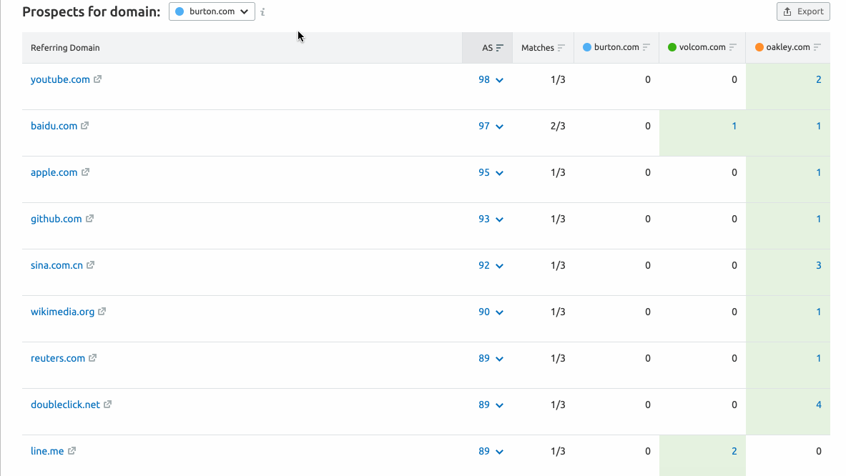Expand AS score 92 for sina.com.cn
The image size is (846, 476).
point(491,265)
